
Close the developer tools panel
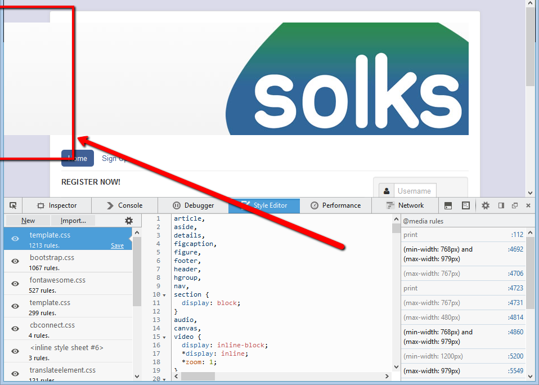pyautogui.click(x=528, y=205)
